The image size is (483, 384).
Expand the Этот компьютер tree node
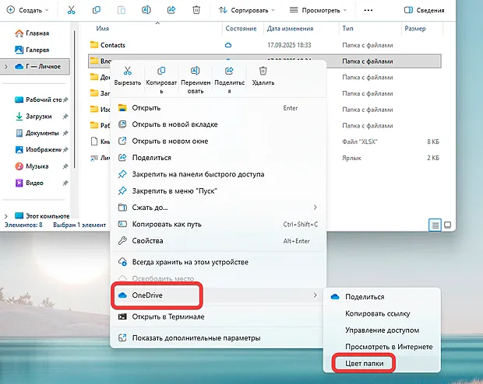pos(5,216)
